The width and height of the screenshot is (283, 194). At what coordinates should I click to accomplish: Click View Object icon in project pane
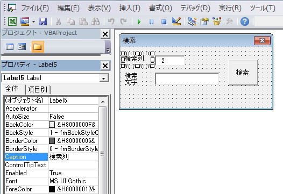point(22,47)
